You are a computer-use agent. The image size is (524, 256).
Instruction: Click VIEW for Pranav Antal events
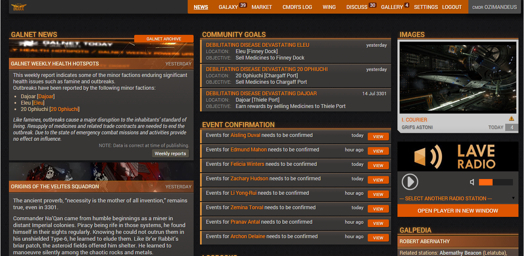tap(378, 223)
